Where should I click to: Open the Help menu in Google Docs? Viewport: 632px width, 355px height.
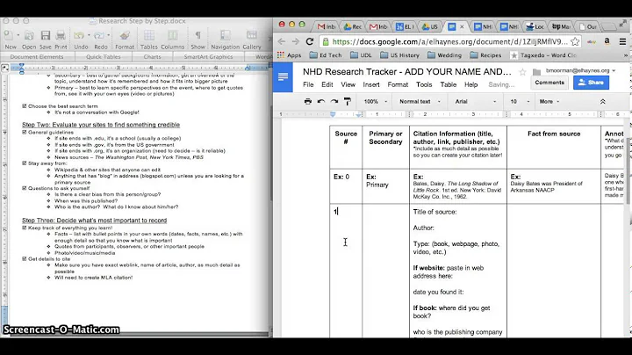470,84
